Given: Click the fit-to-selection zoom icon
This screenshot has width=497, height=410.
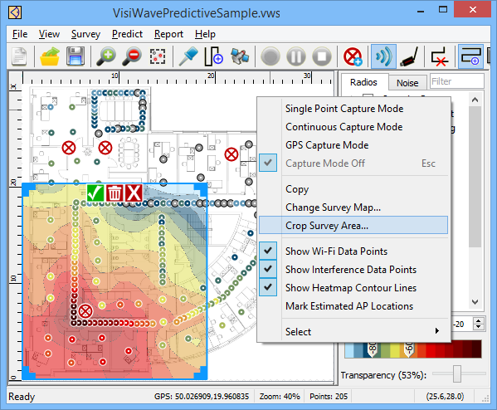Looking at the screenshot, I should (158, 57).
